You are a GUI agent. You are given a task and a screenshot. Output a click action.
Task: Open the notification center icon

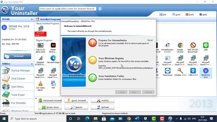(x=212, y=119)
